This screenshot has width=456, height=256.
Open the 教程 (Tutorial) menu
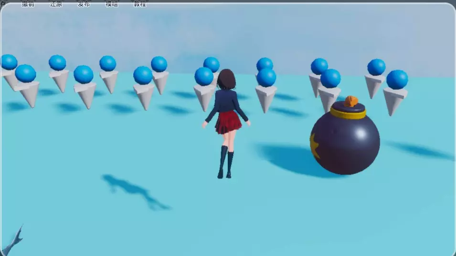(139, 4)
